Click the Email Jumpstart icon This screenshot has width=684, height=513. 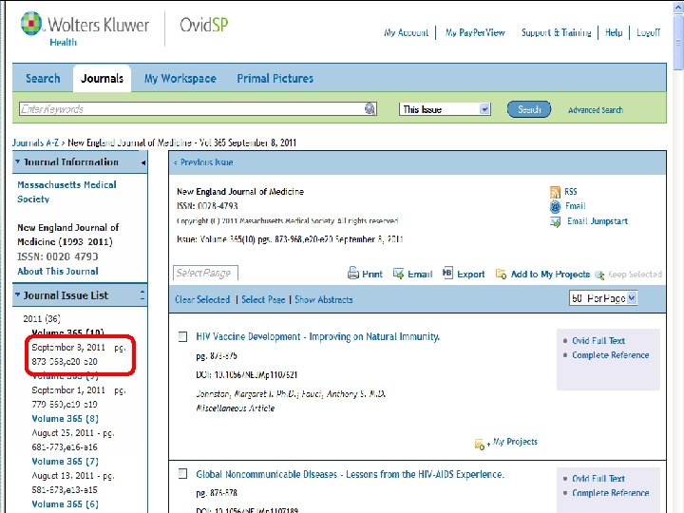pos(556,221)
